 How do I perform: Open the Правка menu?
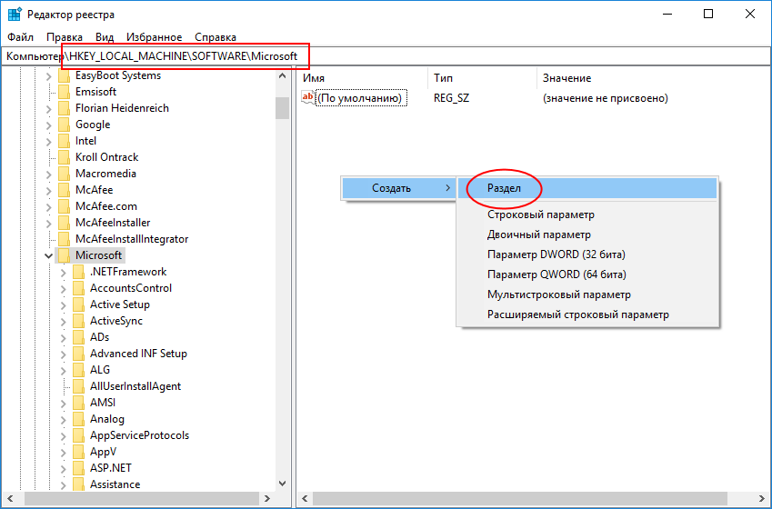65,37
